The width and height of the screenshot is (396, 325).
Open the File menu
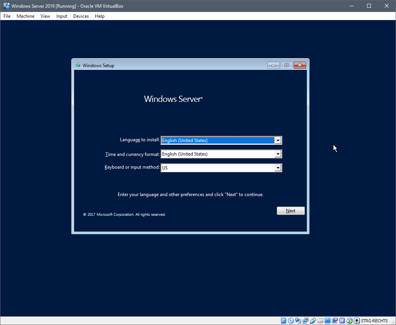(x=7, y=16)
